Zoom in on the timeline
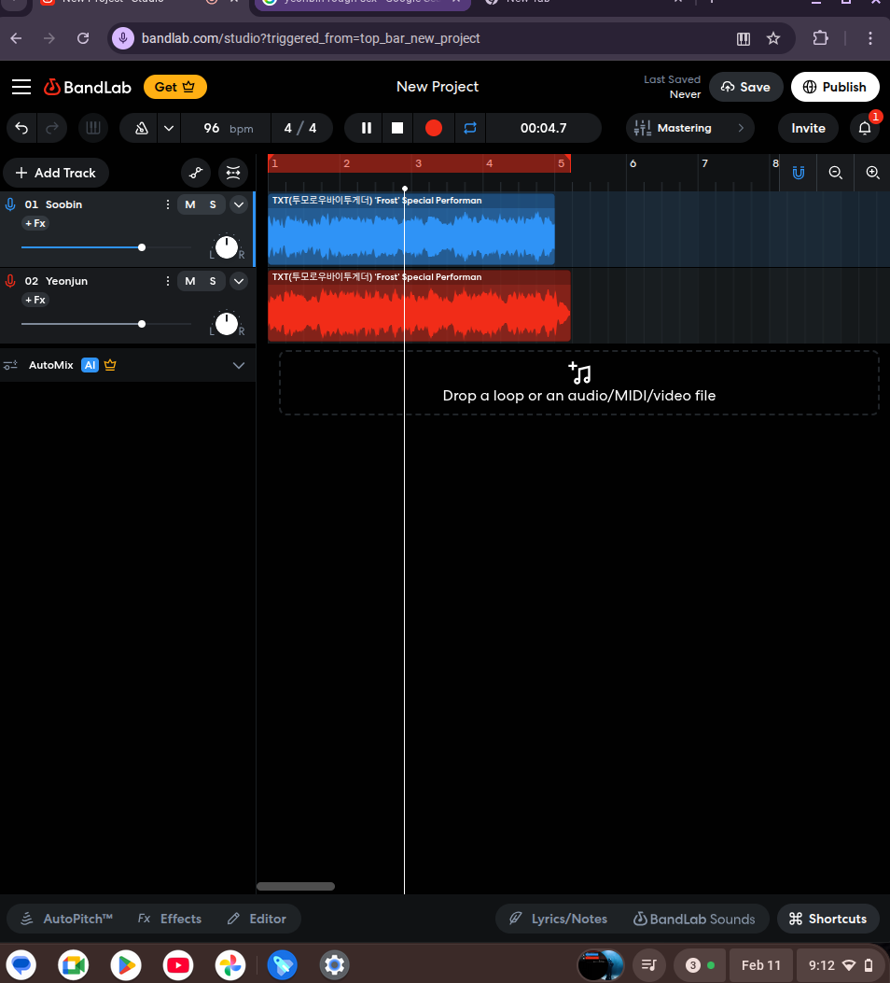This screenshot has height=983, width=890. 872,173
